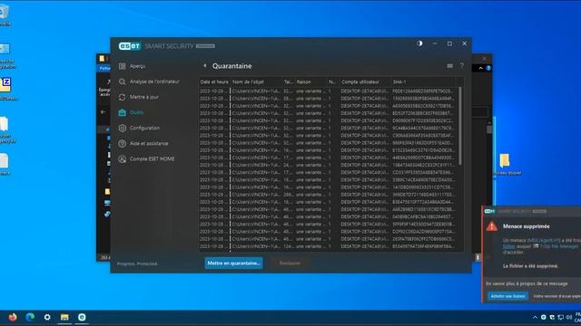
Task: Click the ESET logo in the title bar
Action: (130, 46)
